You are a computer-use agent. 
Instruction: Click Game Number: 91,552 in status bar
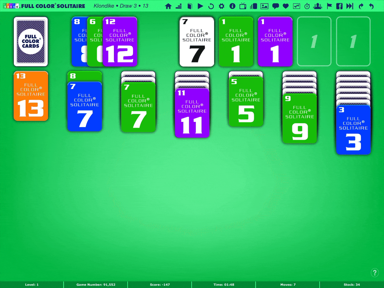[x=96, y=284]
